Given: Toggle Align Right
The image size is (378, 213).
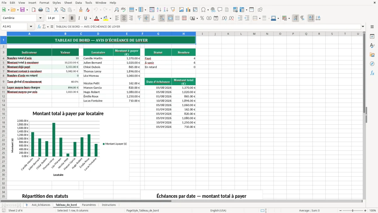Looking at the screenshot, I should 131,18.
